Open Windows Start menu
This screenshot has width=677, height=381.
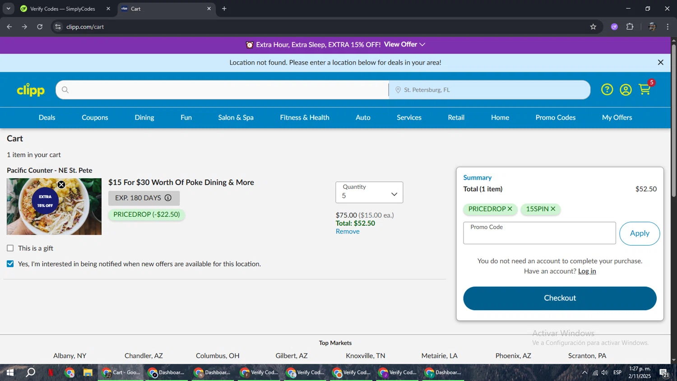pos(10,372)
